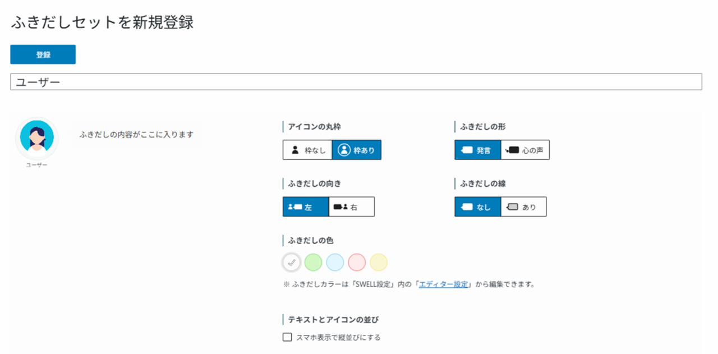The image size is (718, 354).
Task: Pick the white balloon color swatch
Action: 291,262
